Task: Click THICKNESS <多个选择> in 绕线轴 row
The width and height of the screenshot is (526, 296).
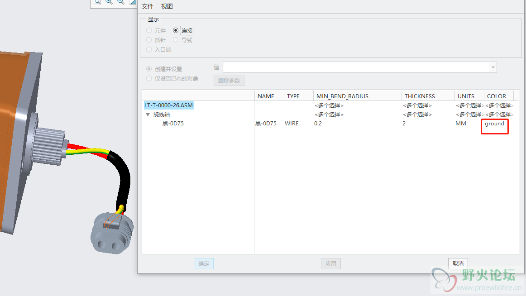Action: (x=417, y=115)
